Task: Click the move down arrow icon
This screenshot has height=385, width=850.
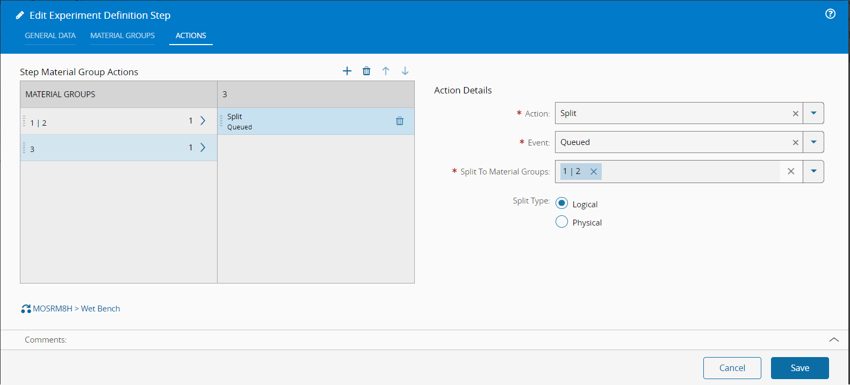Action: (405, 71)
